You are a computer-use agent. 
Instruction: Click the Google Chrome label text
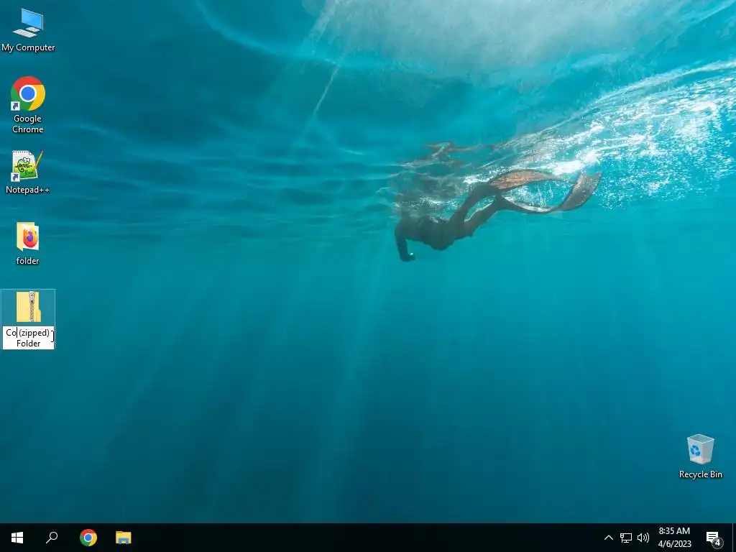[28, 124]
